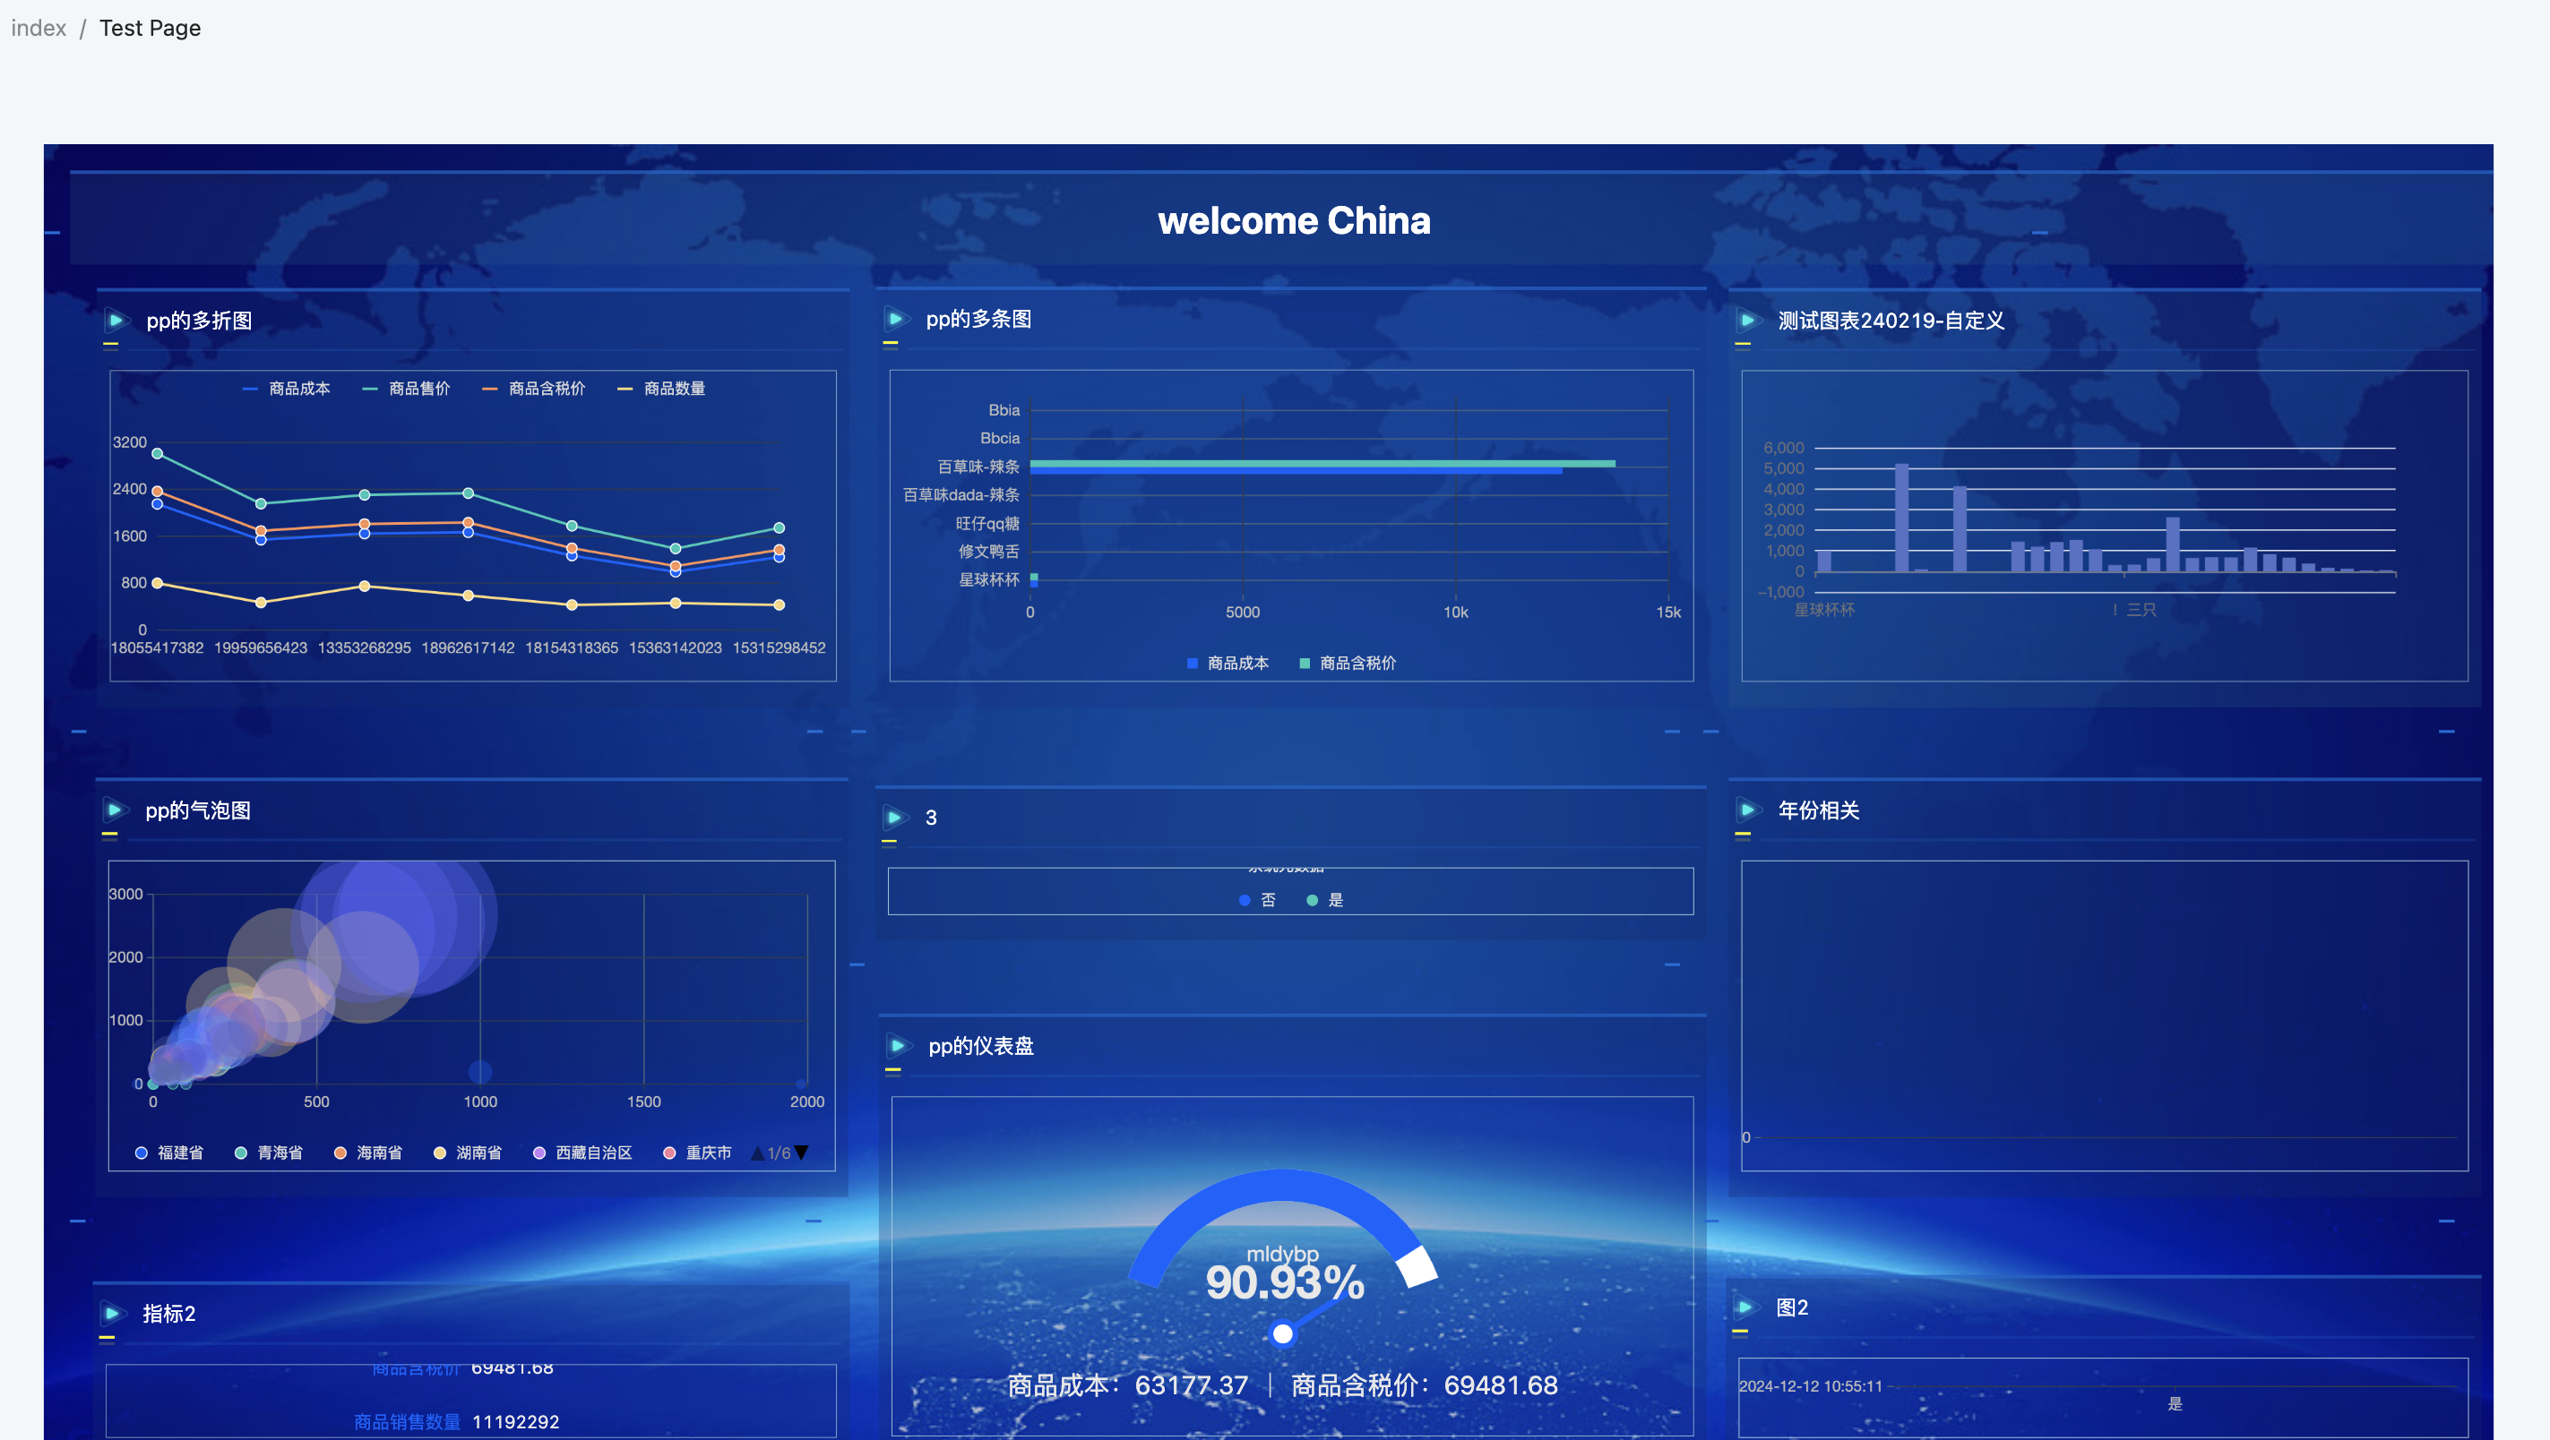Click play icon beside 指标2 title
The width and height of the screenshot is (2550, 1440).
point(113,1312)
